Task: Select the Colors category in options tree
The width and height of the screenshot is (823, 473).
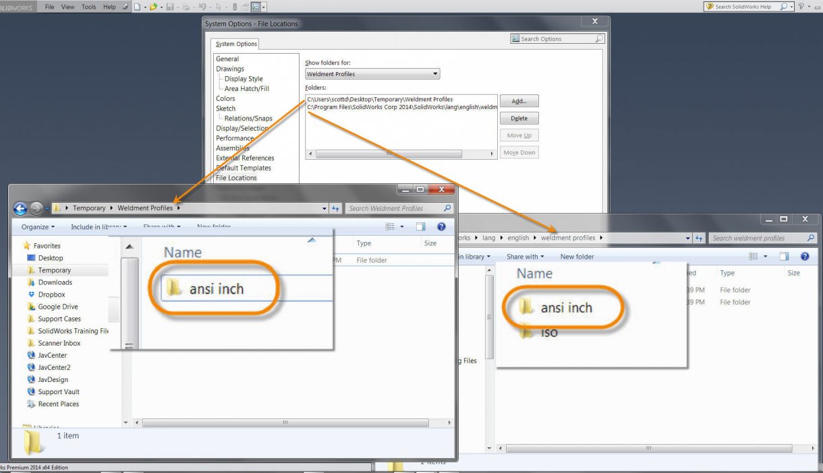Action: pos(225,98)
